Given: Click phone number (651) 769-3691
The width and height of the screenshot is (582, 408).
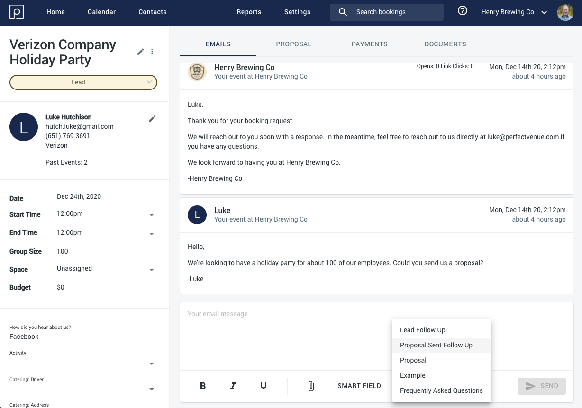Looking at the screenshot, I should (x=68, y=136).
